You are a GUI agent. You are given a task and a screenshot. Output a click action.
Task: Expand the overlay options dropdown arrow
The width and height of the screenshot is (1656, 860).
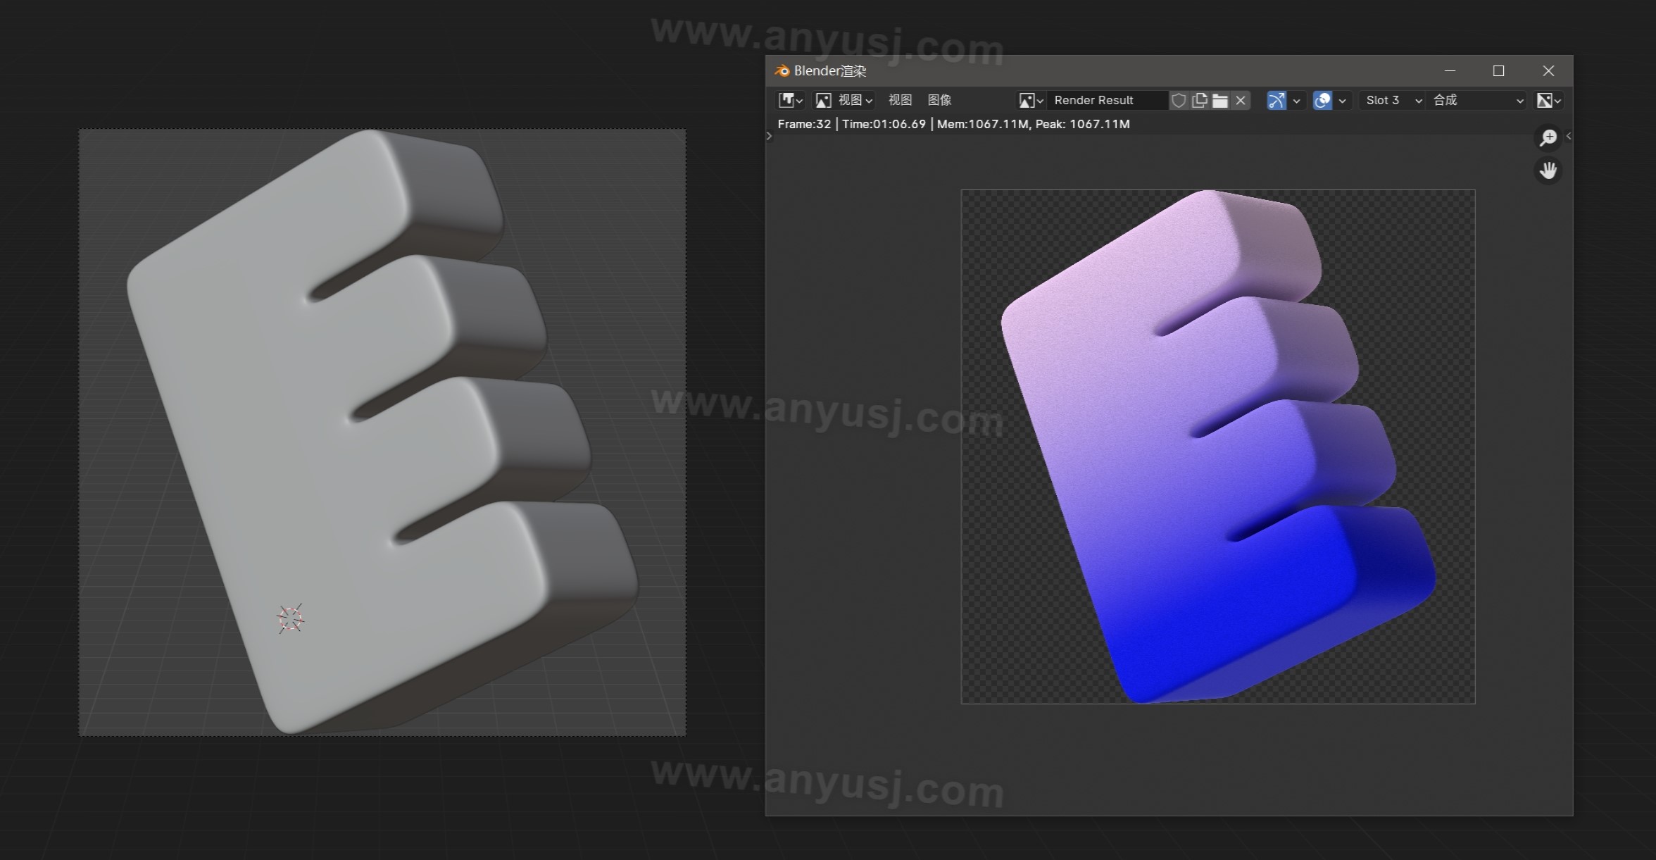coord(1343,101)
